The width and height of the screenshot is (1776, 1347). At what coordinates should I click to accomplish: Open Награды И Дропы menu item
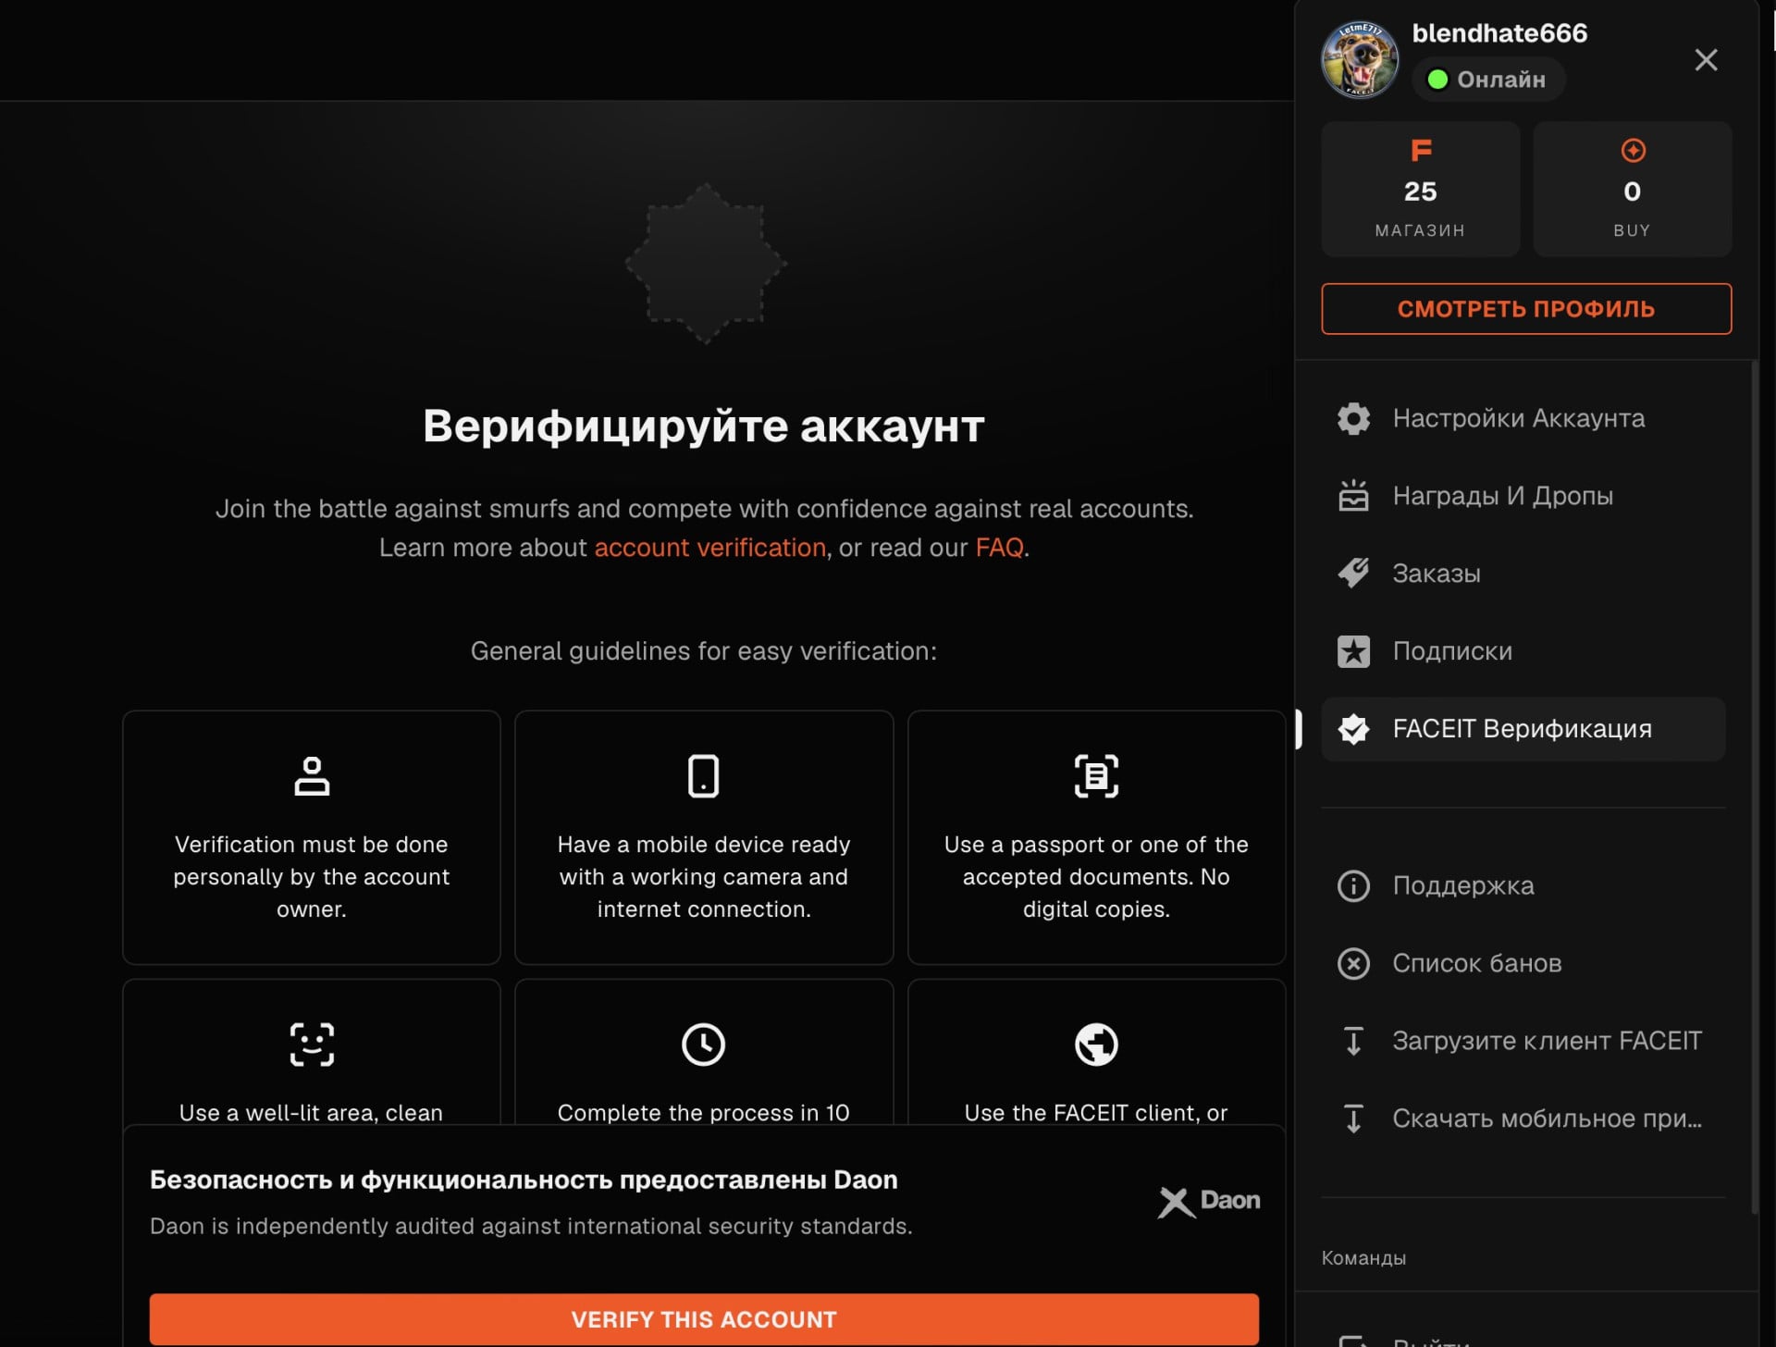pos(1523,496)
